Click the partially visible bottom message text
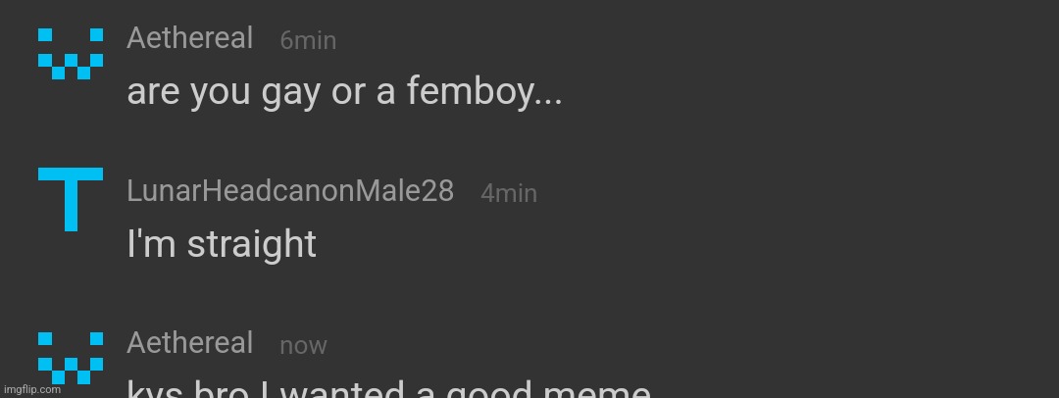The height and width of the screenshot is (398, 1059). (x=389, y=388)
